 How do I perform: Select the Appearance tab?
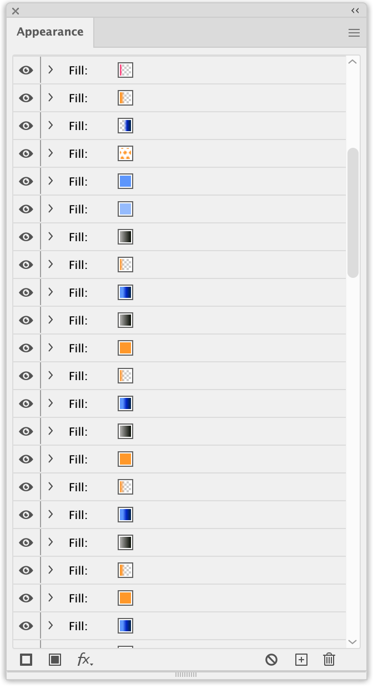click(50, 32)
